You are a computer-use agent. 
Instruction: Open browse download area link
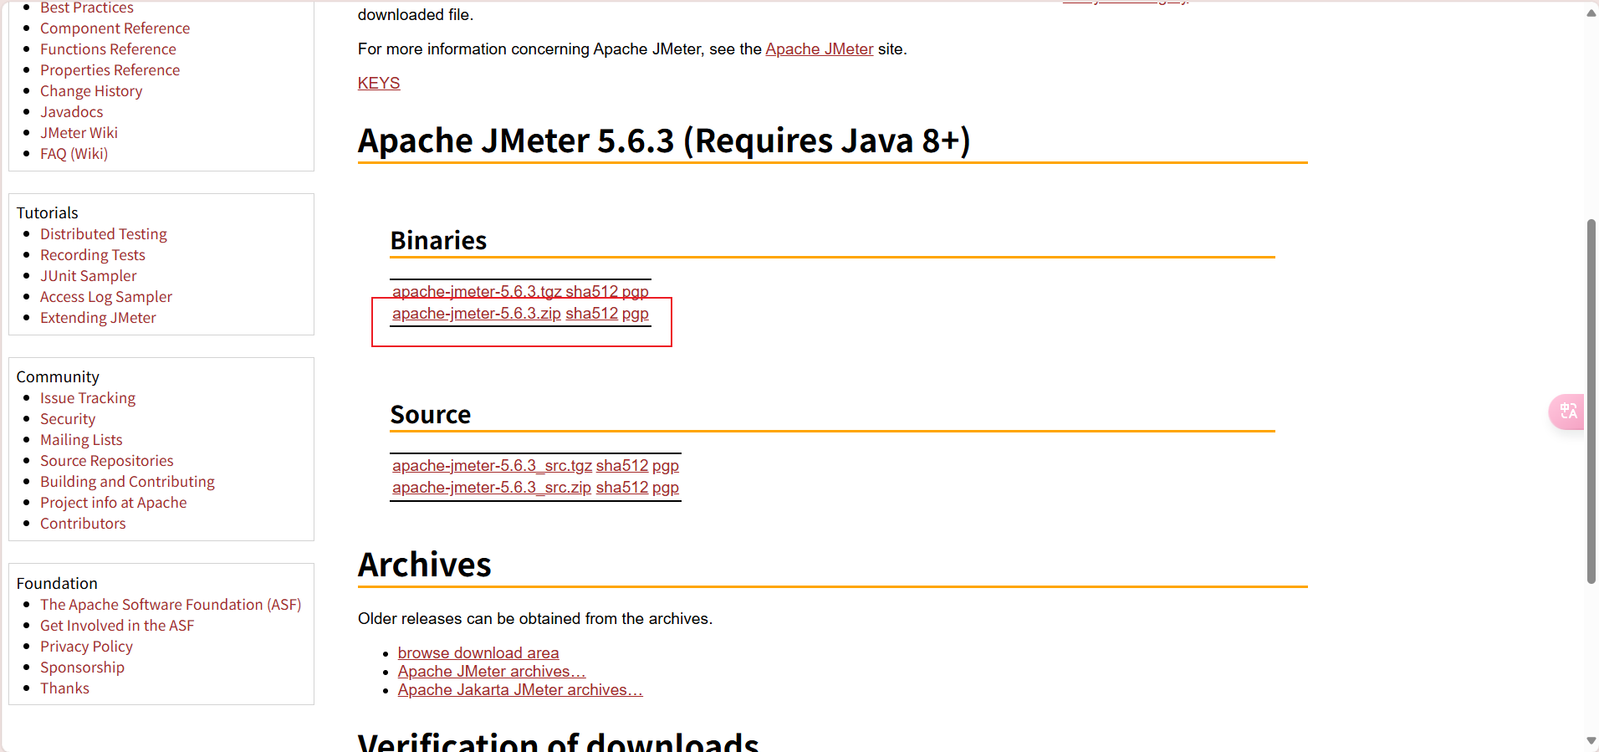point(478,653)
